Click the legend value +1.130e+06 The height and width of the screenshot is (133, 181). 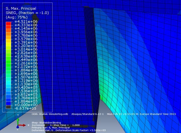coord(26,84)
